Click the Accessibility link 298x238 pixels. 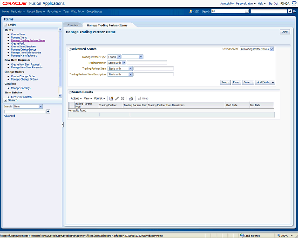227,3
